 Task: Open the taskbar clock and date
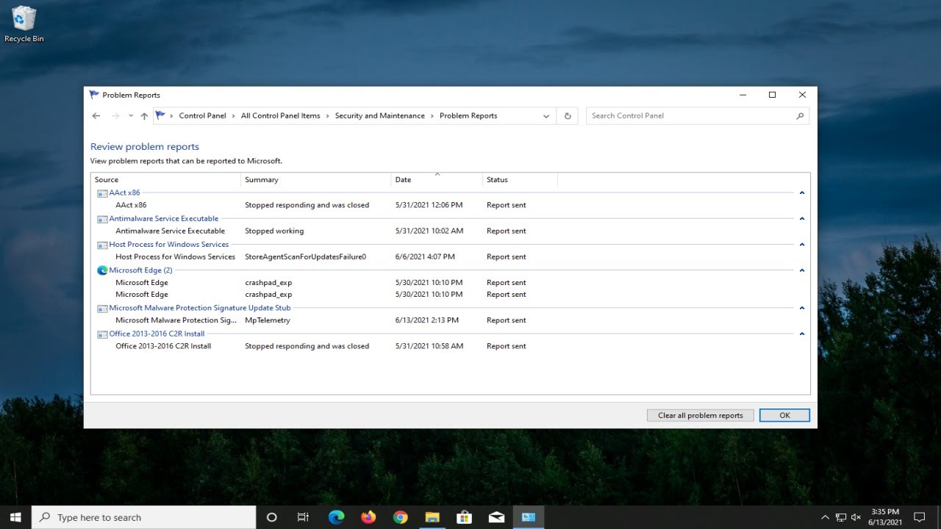pyautogui.click(x=884, y=517)
